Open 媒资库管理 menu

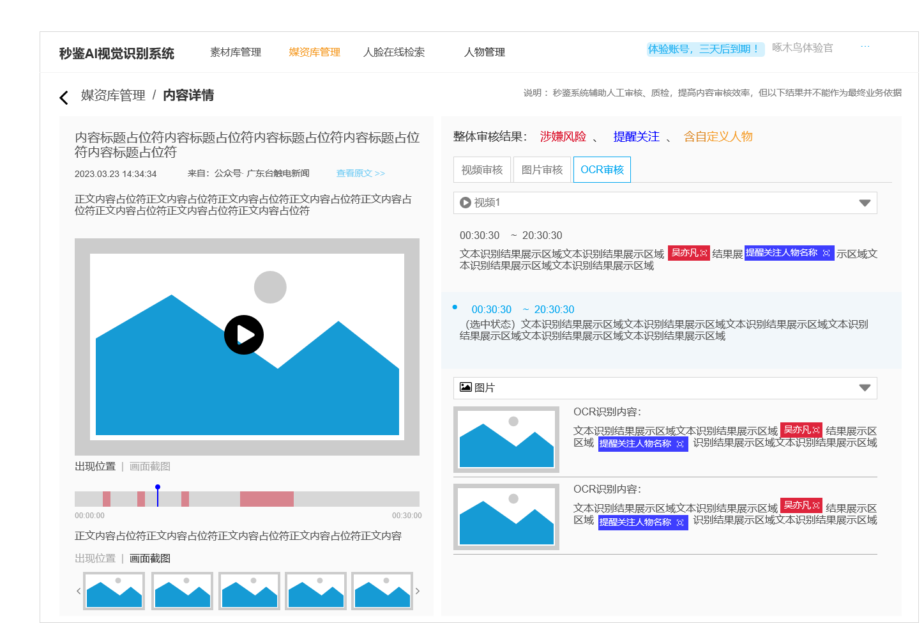tap(314, 52)
